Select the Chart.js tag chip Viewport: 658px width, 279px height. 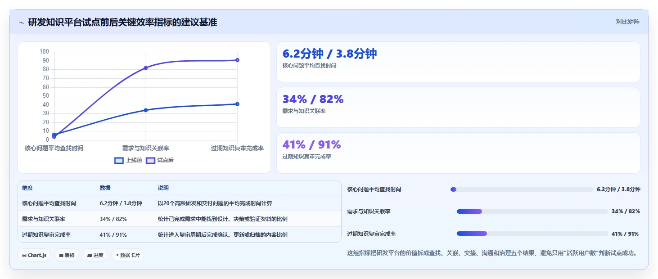point(35,255)
